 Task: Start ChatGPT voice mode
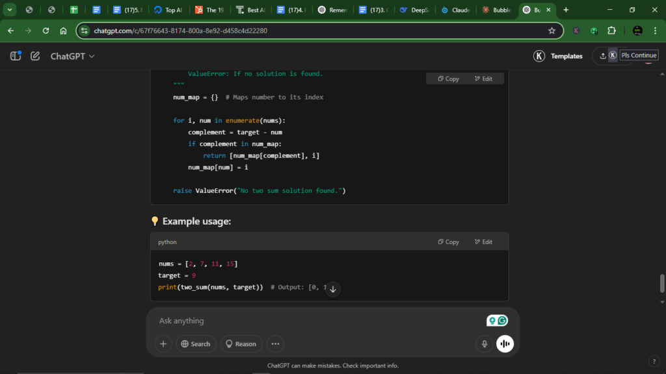505,343
